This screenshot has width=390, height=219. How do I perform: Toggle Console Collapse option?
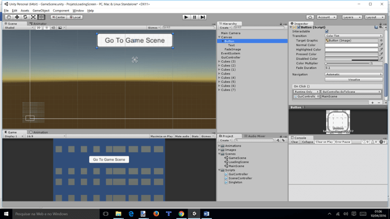(307, 142)
